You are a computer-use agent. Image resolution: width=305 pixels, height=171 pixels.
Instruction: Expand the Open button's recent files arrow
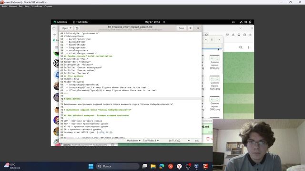pyautogui.click(x=71, y=28)
